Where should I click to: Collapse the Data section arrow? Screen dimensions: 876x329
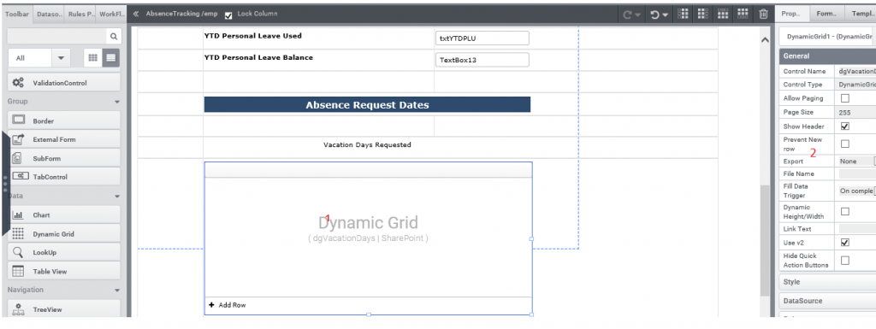[x=117, y=197]
